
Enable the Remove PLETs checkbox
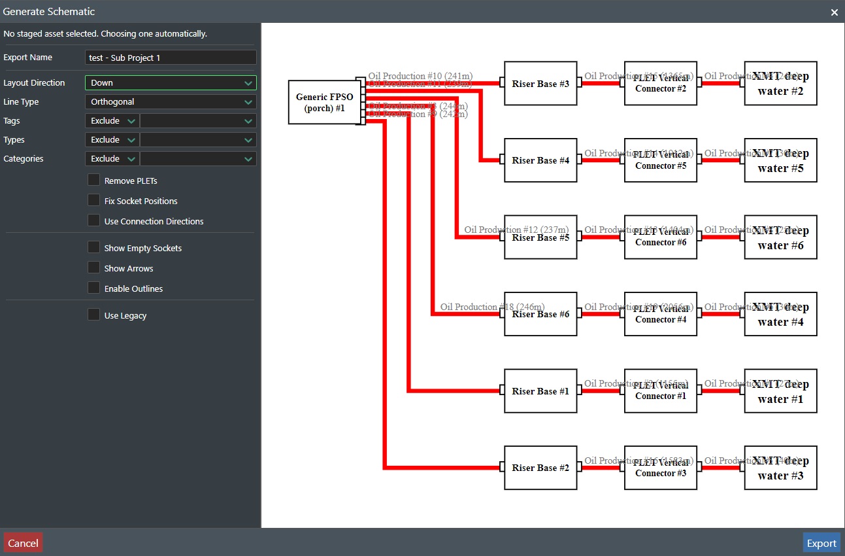point(94,180)
